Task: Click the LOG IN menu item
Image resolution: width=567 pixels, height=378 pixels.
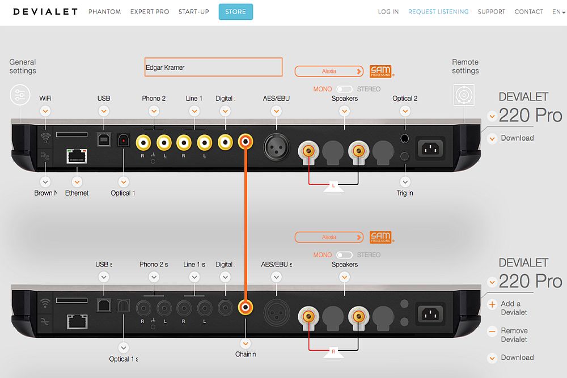Action: click(388, 11)
